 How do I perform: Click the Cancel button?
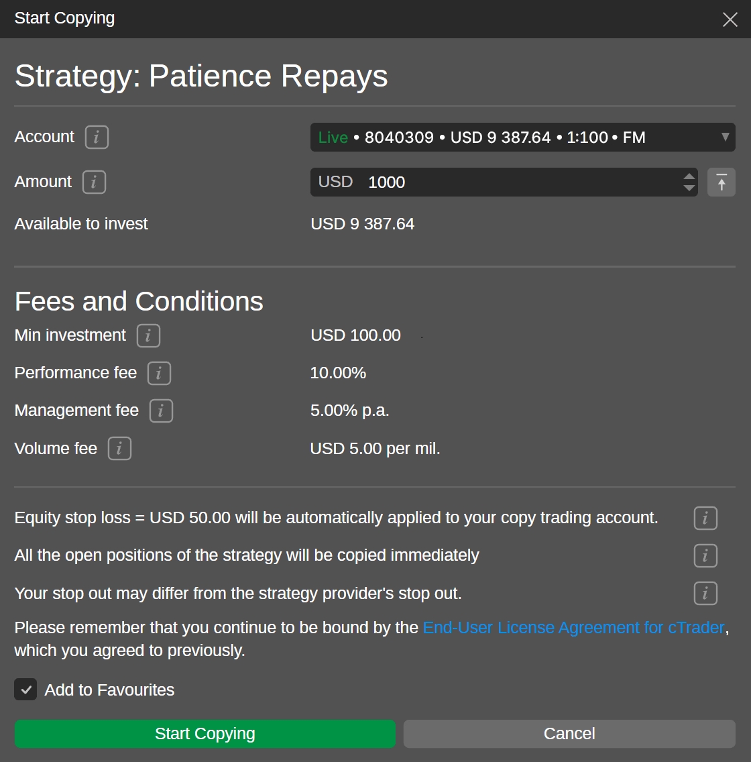(x=569, y=734)
